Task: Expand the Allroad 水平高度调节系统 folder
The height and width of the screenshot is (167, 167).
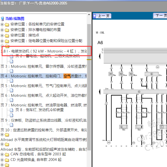Action: tap(2, 135)
